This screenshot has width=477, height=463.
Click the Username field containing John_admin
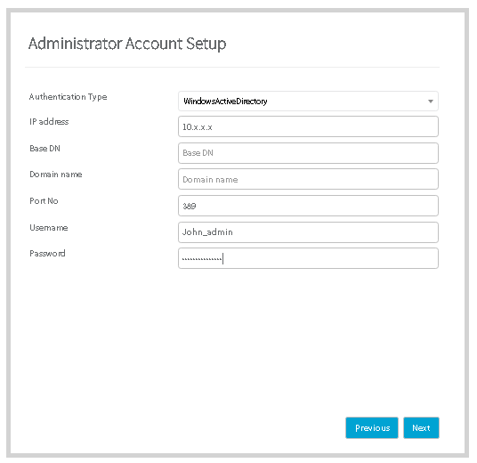click(308, 232)
